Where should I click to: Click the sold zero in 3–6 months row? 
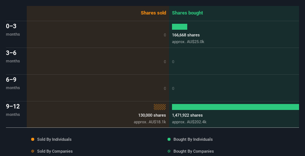click(x=165, y=62)
